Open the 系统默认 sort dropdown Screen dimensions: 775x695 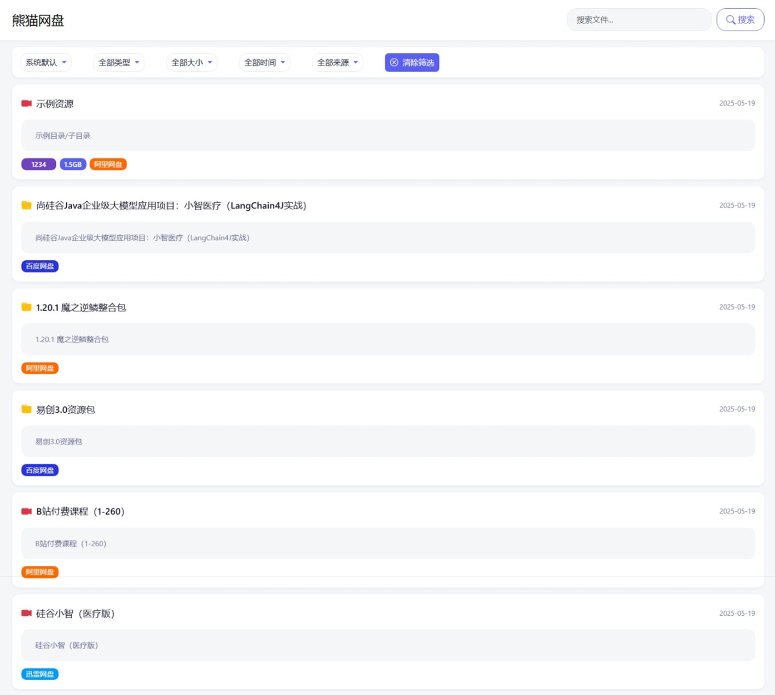pyautogui.click(x=46, y=62)
